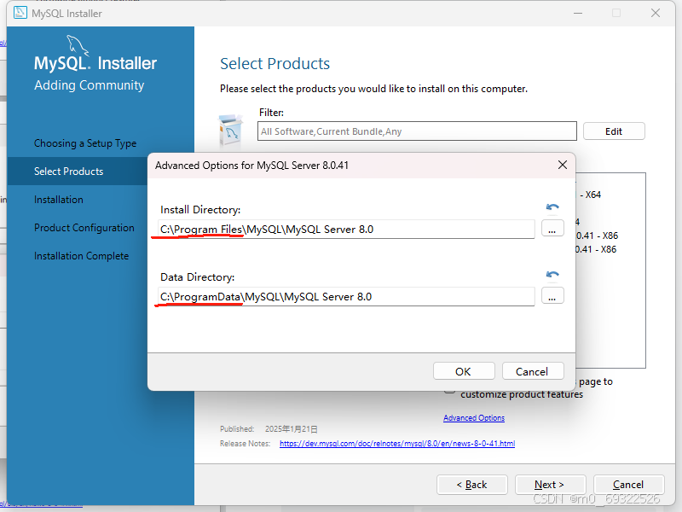Screen dimensions: 682x512
Task: Click the Select Products heading
Action: click(275, 63)
